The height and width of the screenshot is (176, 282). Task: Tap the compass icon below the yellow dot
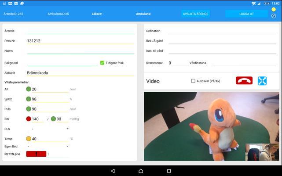point(273,16)
